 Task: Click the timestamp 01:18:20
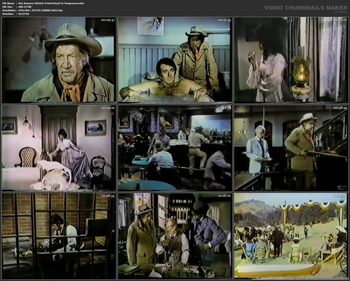[x=224, y=196]
